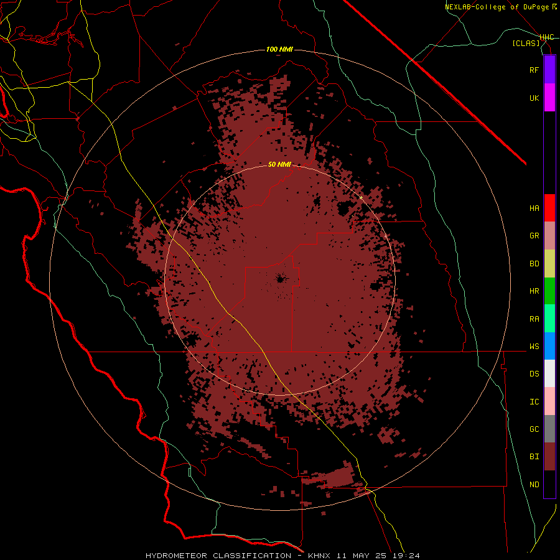Click the ND legend label
The width and height of the screenshot is (560, 560).
click(534, 485)
